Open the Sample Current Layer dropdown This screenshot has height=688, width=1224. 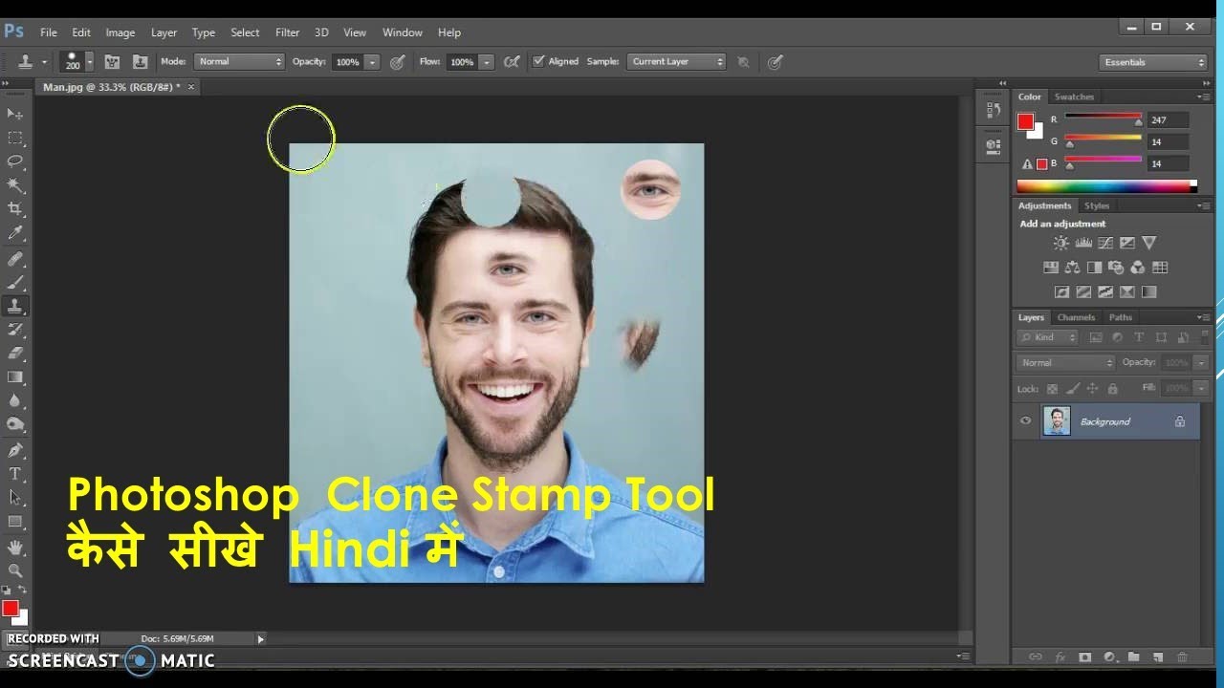[x=677, y=61]
